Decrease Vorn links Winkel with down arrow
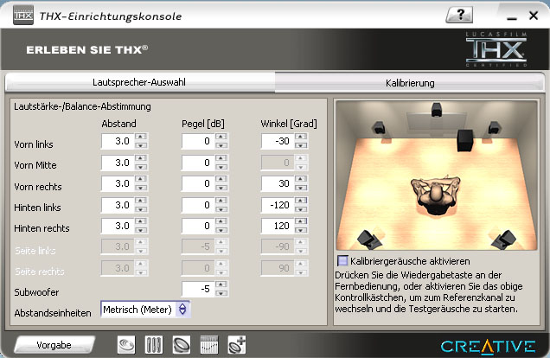Viewport: 550px width, 358px height. tap(301, 145)
